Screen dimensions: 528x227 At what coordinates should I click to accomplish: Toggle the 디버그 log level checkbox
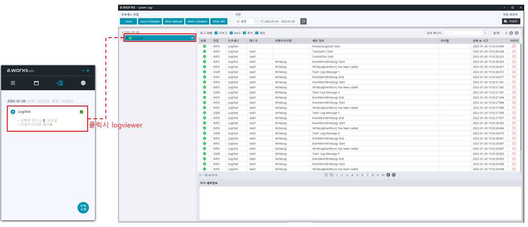coord(216,33)
